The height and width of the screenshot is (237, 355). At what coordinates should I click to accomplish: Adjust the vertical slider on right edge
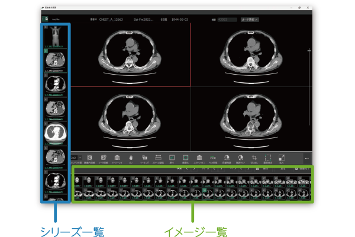(x=309, y=52)
